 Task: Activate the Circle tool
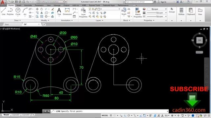tap(18, 11)
